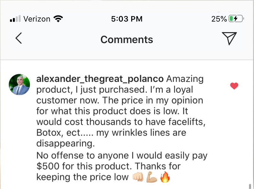Tap the Wi-Fi status icon
Image resolution: width=254 pixels, height=189 pixels.
[x=58, y=19]
